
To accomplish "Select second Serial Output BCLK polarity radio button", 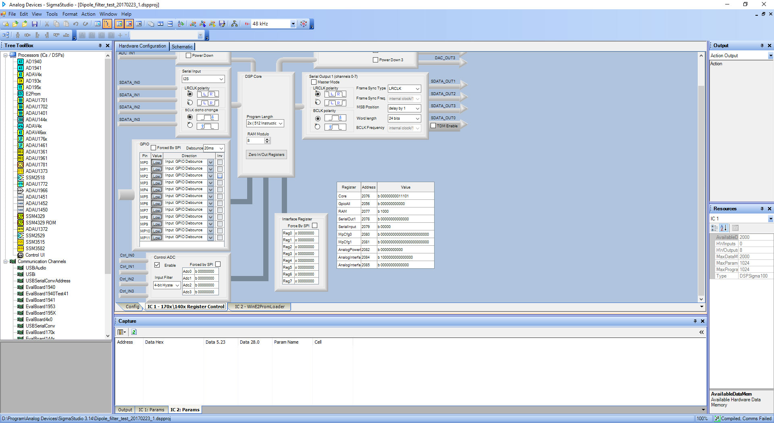I will [318, 127].
